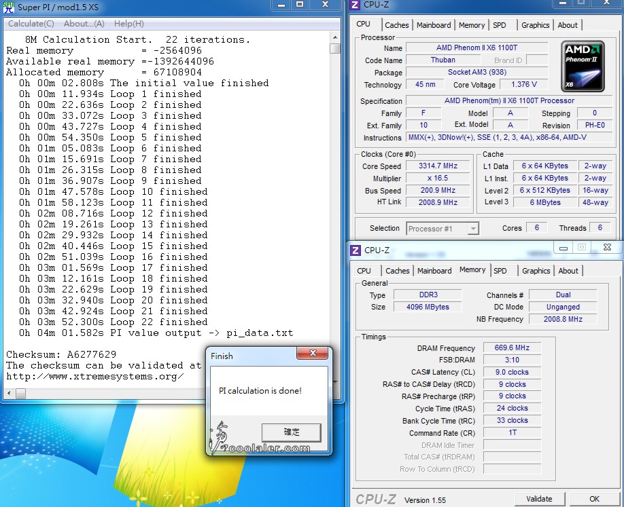The image size is (624, 507).
Task: Select the CPU tab in upper CPU-Z window
Action: click(364, 24)
